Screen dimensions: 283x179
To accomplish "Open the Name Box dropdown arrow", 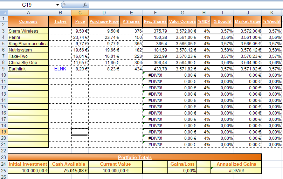I will (57, 5).
